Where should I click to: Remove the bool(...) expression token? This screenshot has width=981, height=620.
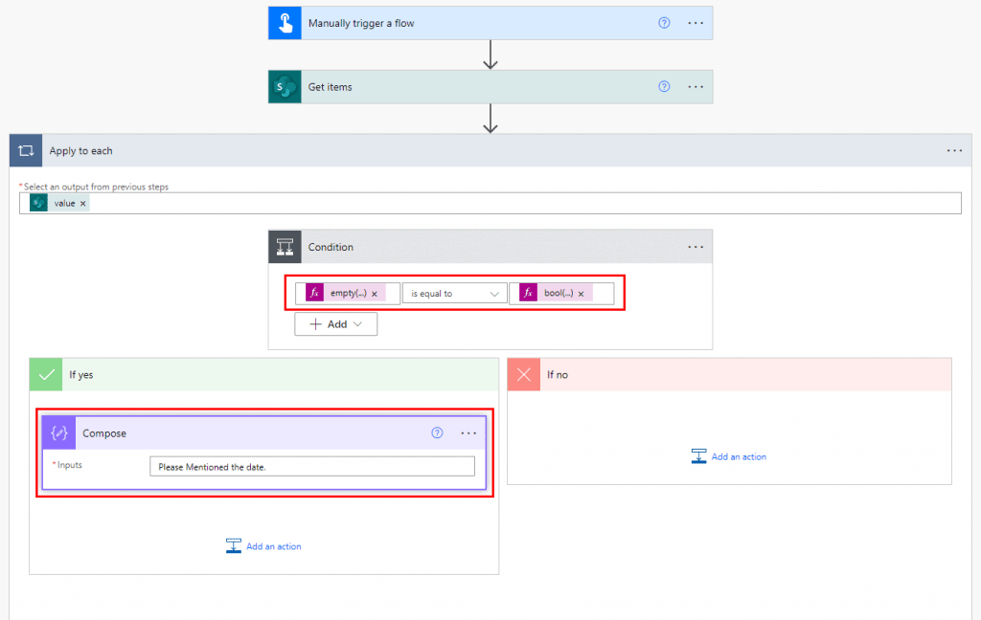(x=581, y=294)
